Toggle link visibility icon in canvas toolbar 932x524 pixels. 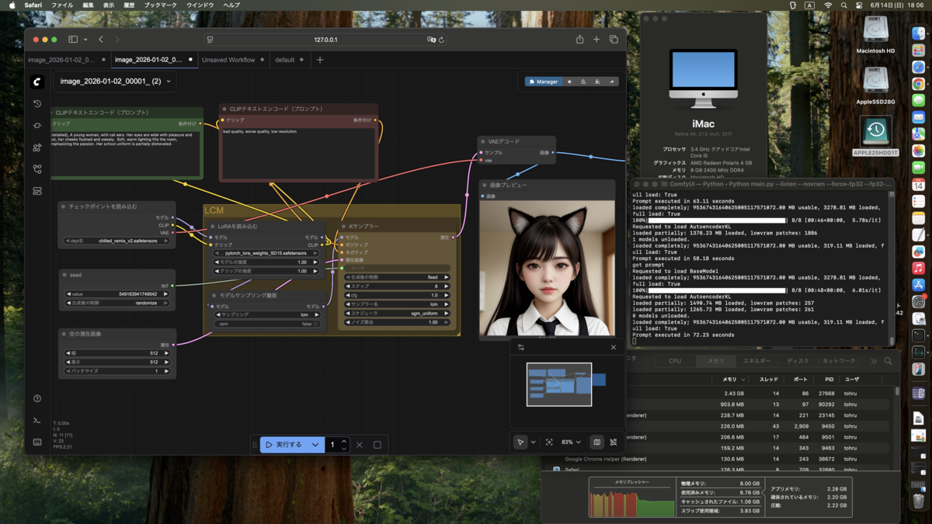tap(614, 442)
